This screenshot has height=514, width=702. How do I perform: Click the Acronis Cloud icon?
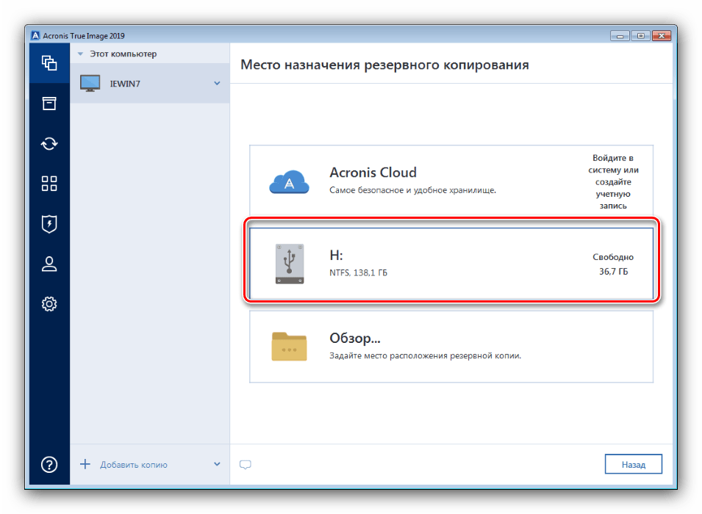pos(290,181)
